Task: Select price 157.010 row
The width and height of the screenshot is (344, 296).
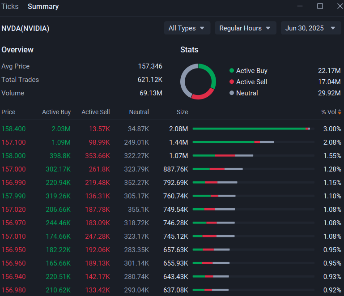Action: point(171,236)
